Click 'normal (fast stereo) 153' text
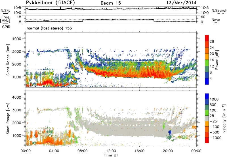Viewport: 227px width, 157px height. click(49, 28)
